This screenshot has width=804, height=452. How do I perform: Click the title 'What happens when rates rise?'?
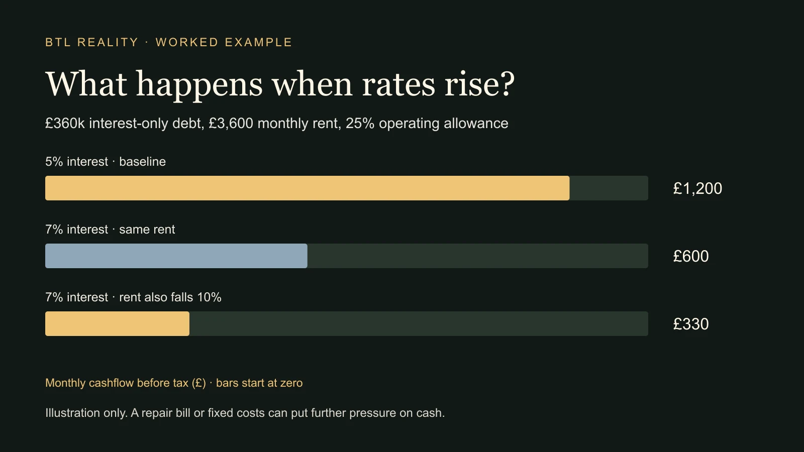tap(280, 83)
